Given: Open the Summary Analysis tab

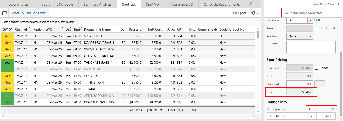Looking at the screenshot, I should [x=97, y=4].
